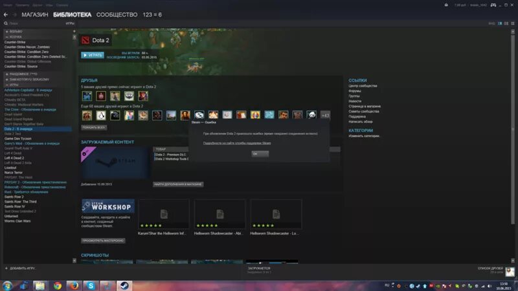Select The Crew in the game list
The width and height of the screenshot is (518, 291).
(x=30, y=109)
